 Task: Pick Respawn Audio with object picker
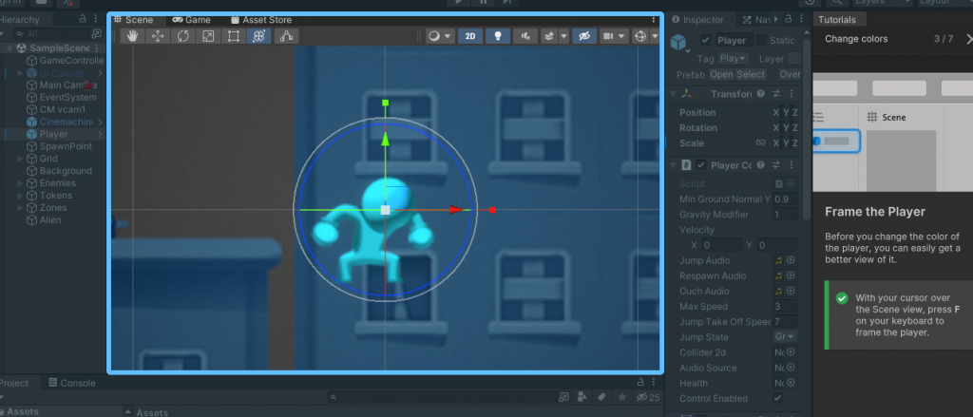(x=791, y=276)
